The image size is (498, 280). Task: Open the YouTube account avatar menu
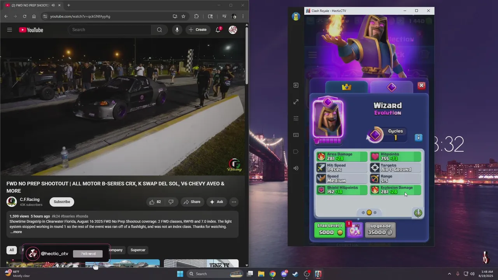tap(233, 30)
